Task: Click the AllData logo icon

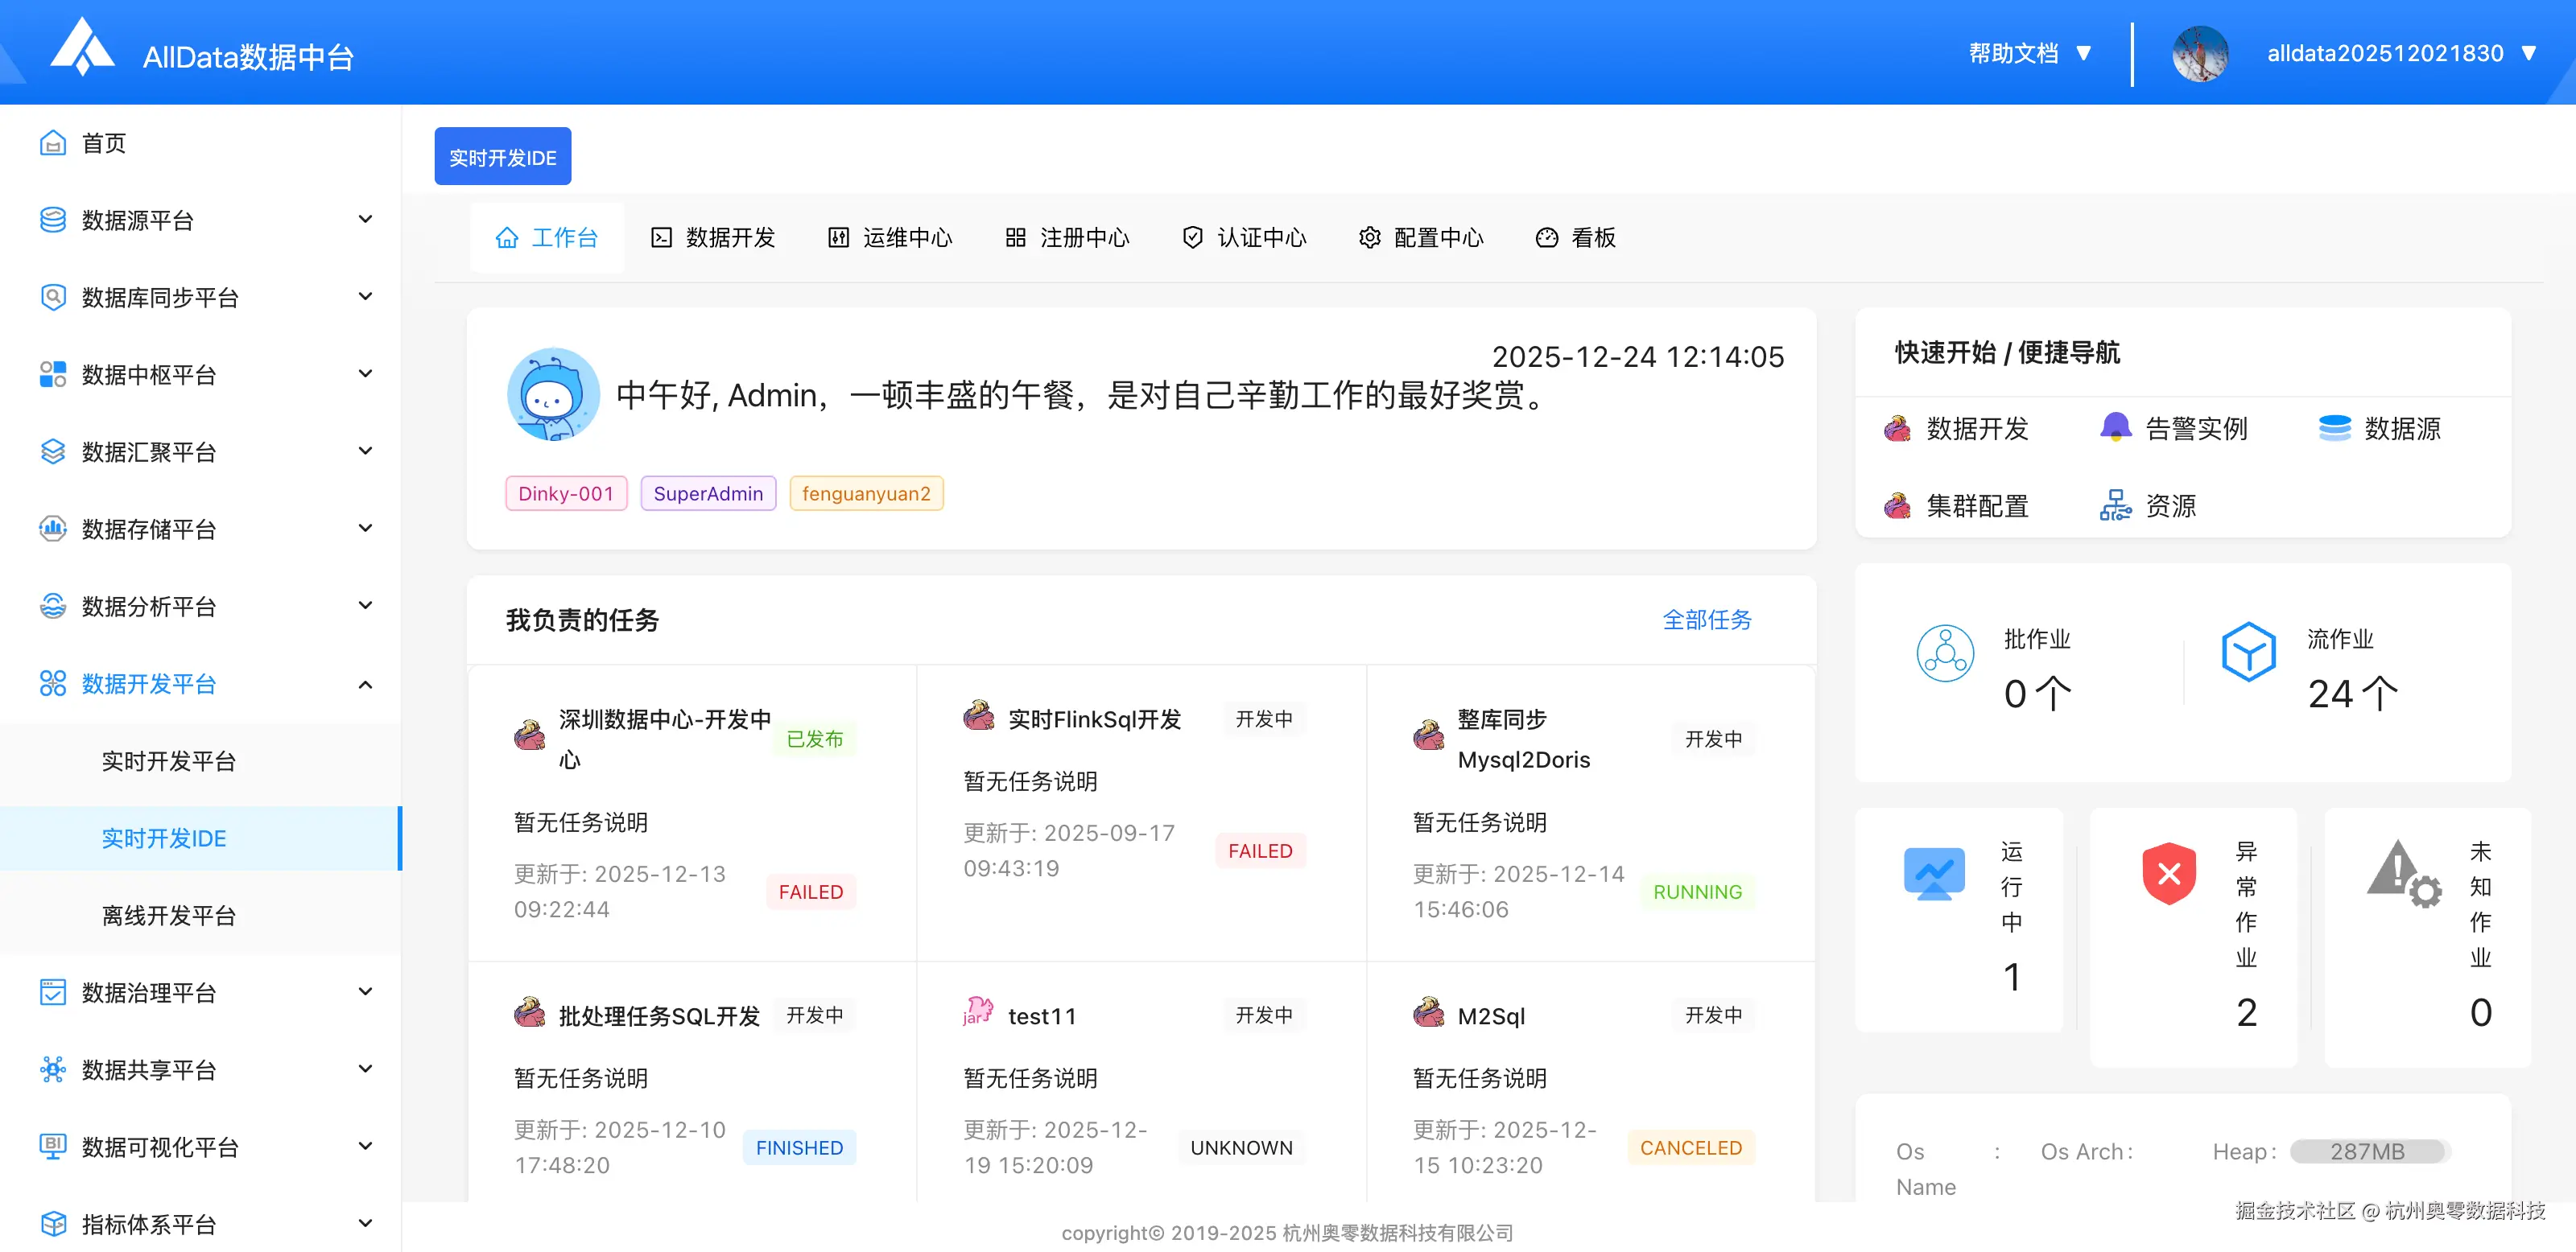Action: click(x=83, y=48)
